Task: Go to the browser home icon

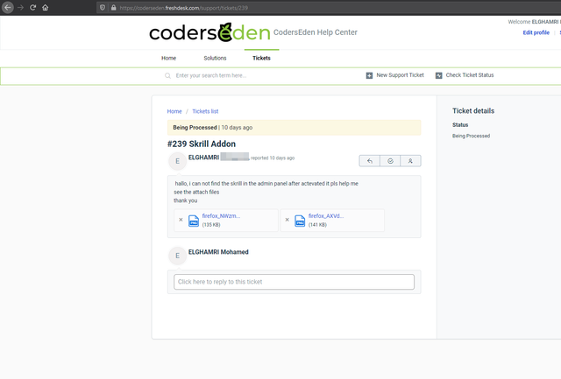Action: (x=45, y=8)
